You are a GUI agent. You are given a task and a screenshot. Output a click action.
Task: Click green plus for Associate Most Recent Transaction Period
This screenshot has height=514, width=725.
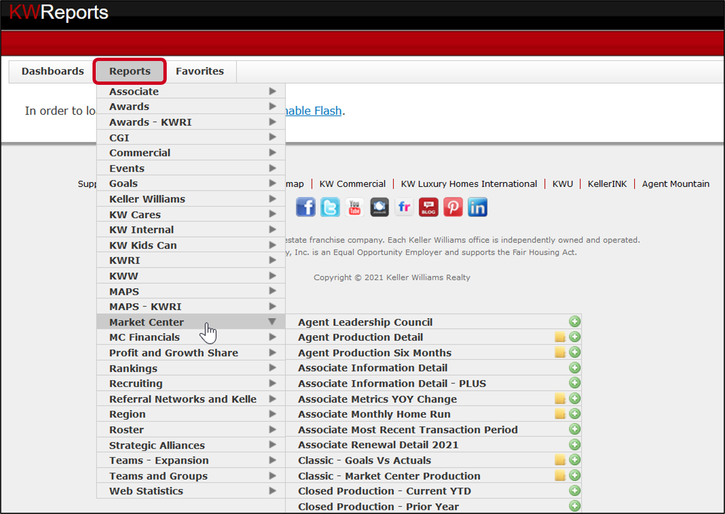tap(575, 429)
